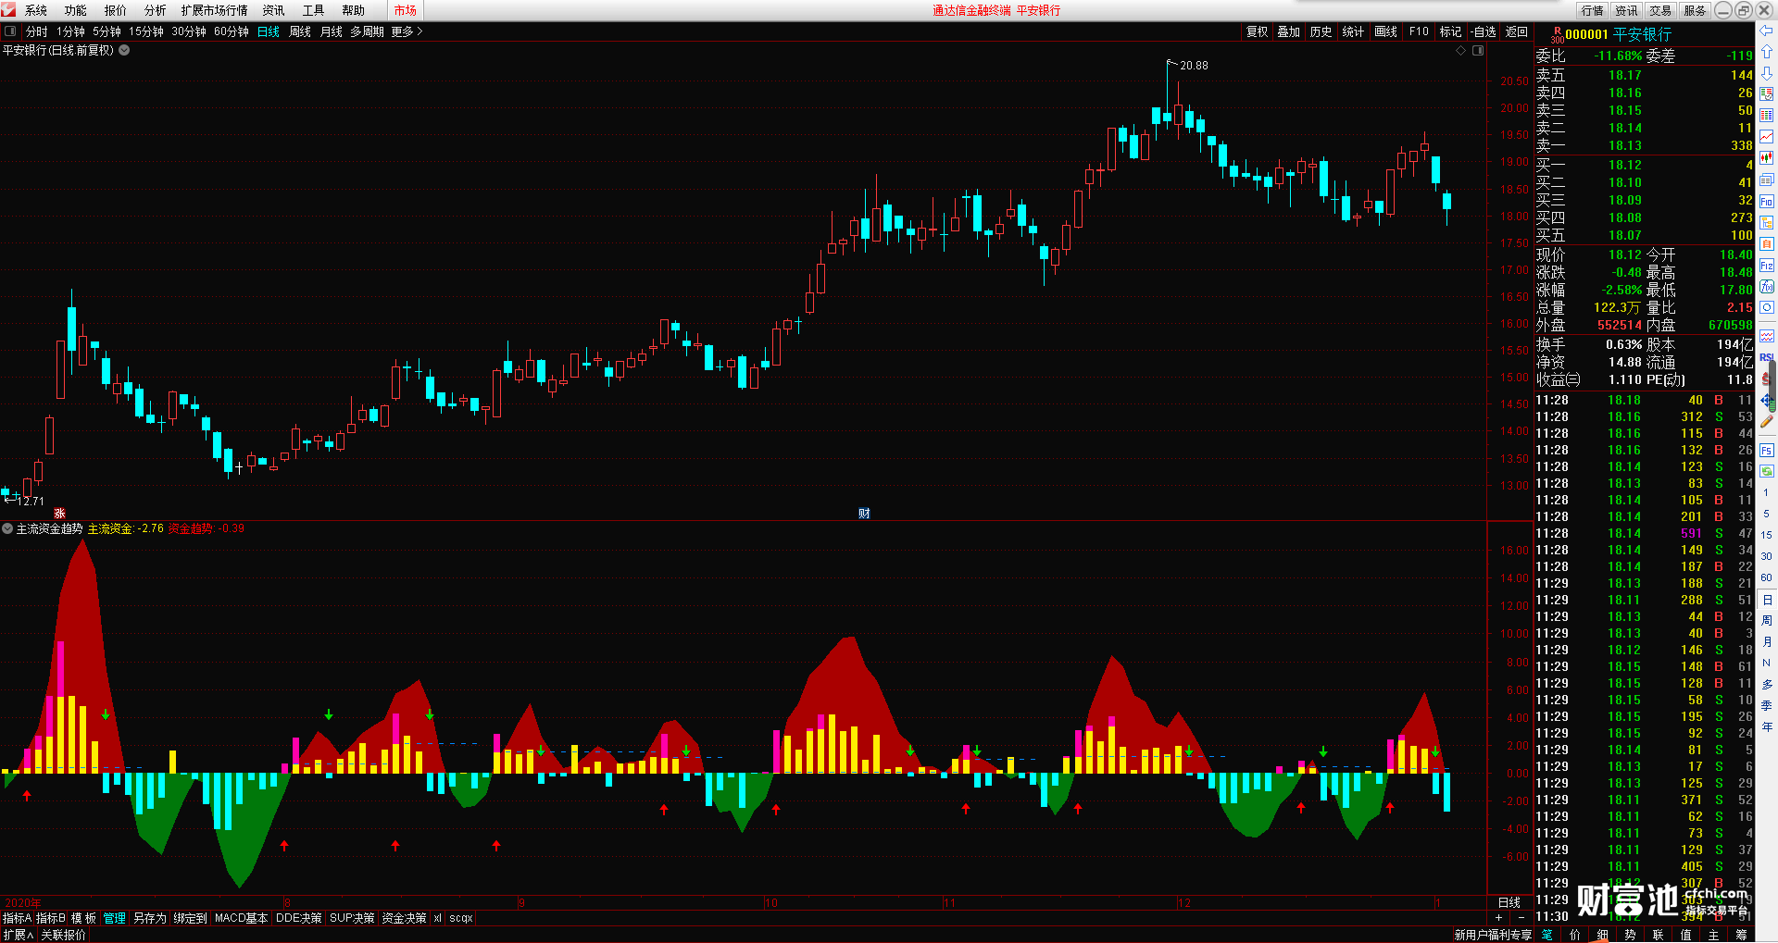Screen dimensions: 1778x943
Task: Open dropdown arrow beside 主流资金趋势
Action: click(7, 529)
